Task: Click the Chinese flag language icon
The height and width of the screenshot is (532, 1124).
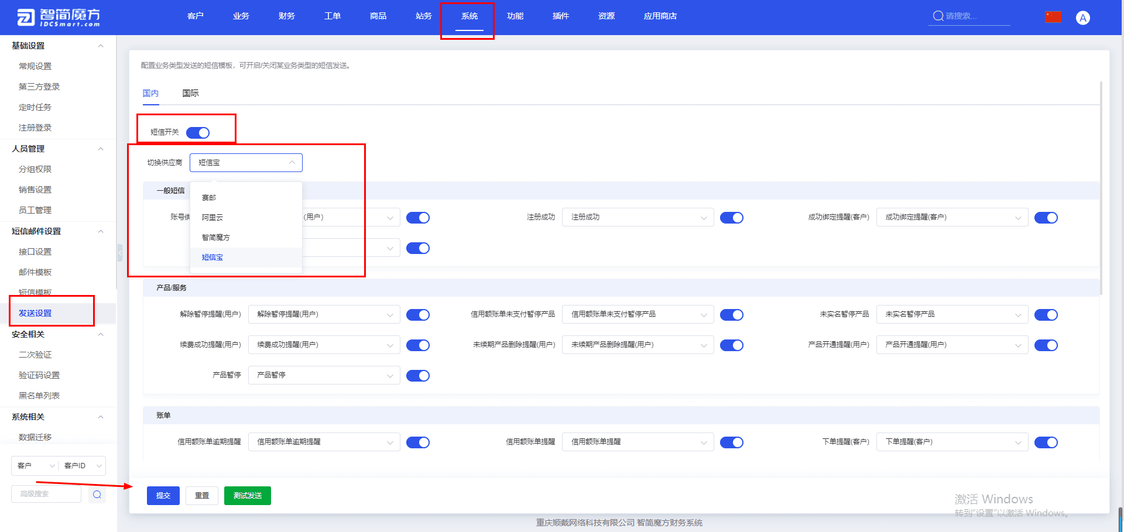Action: (x=1053, y=17)
